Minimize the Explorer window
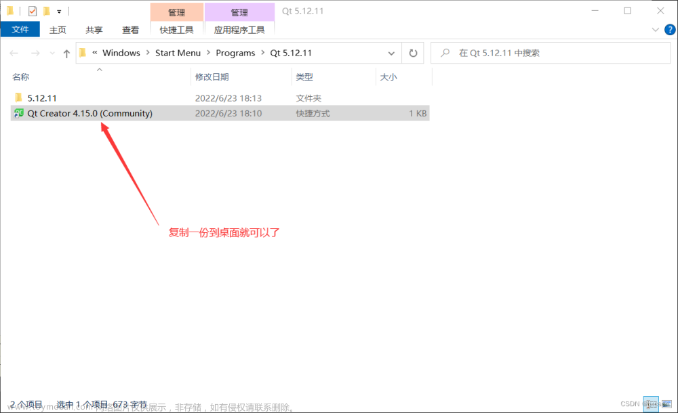The width and height of the screenshot is (678, 413). [595, 11]
